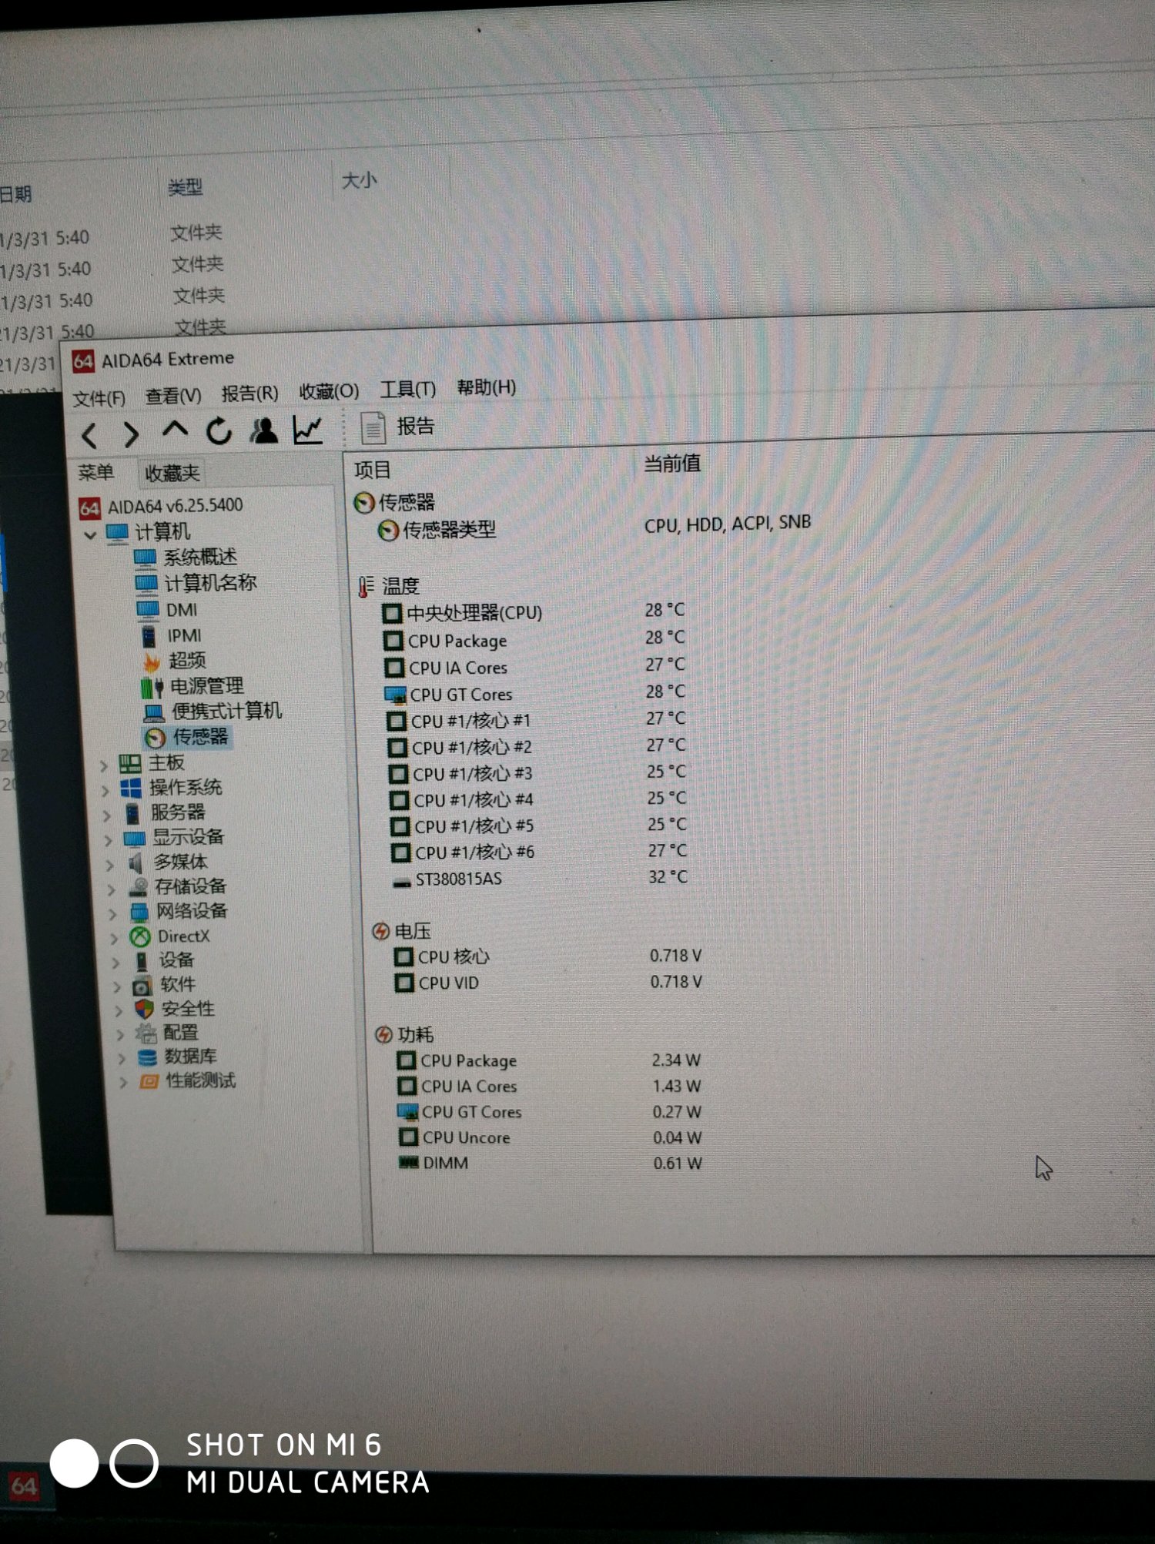Select the 功耗 group heading

405,1034
